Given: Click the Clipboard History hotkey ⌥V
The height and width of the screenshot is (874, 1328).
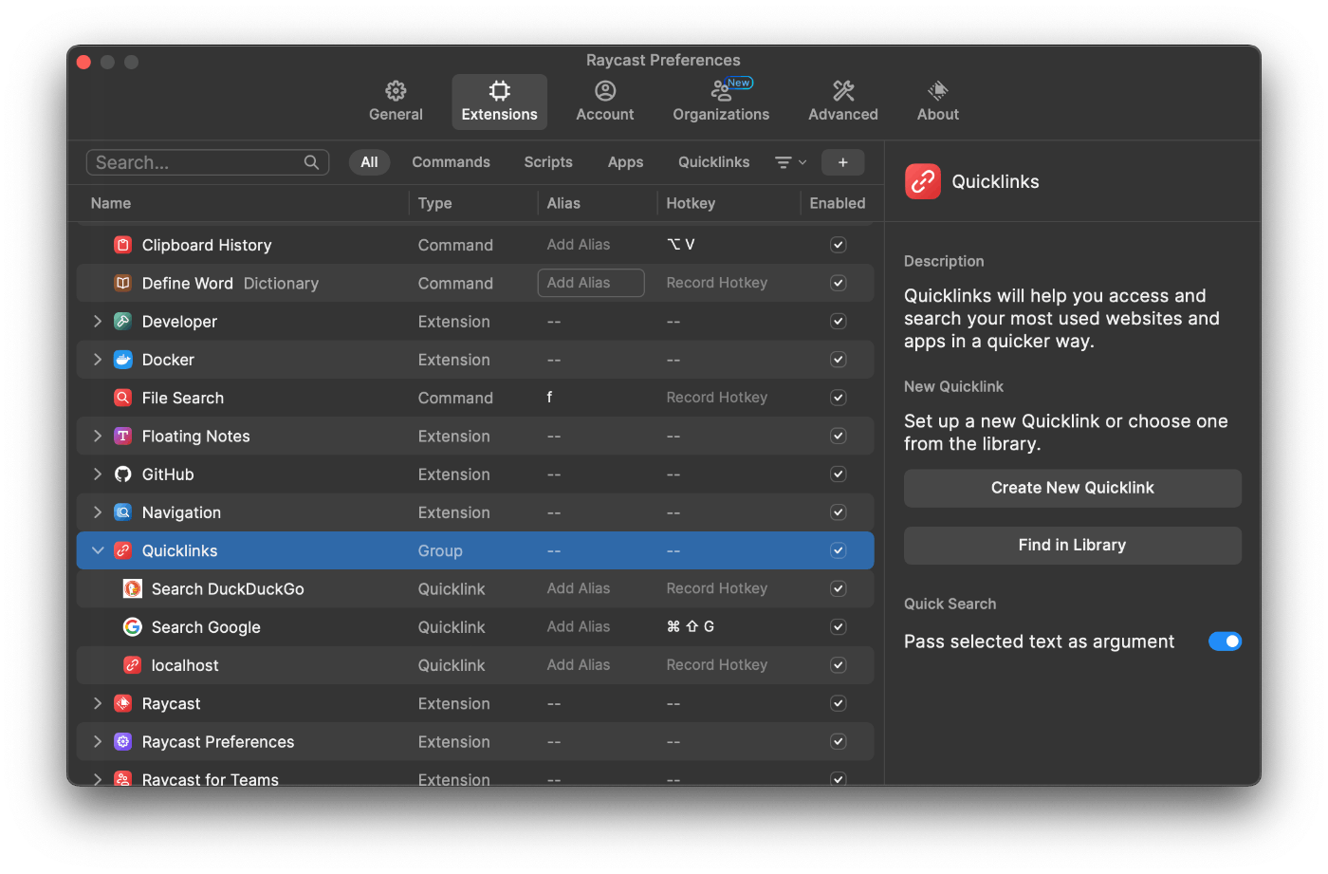Looking at the screenshot, I should (x=681, y=245).
